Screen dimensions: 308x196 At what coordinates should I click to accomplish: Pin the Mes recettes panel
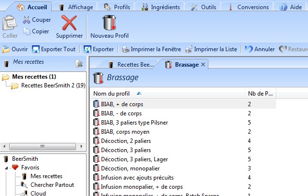tap(79, 64)
